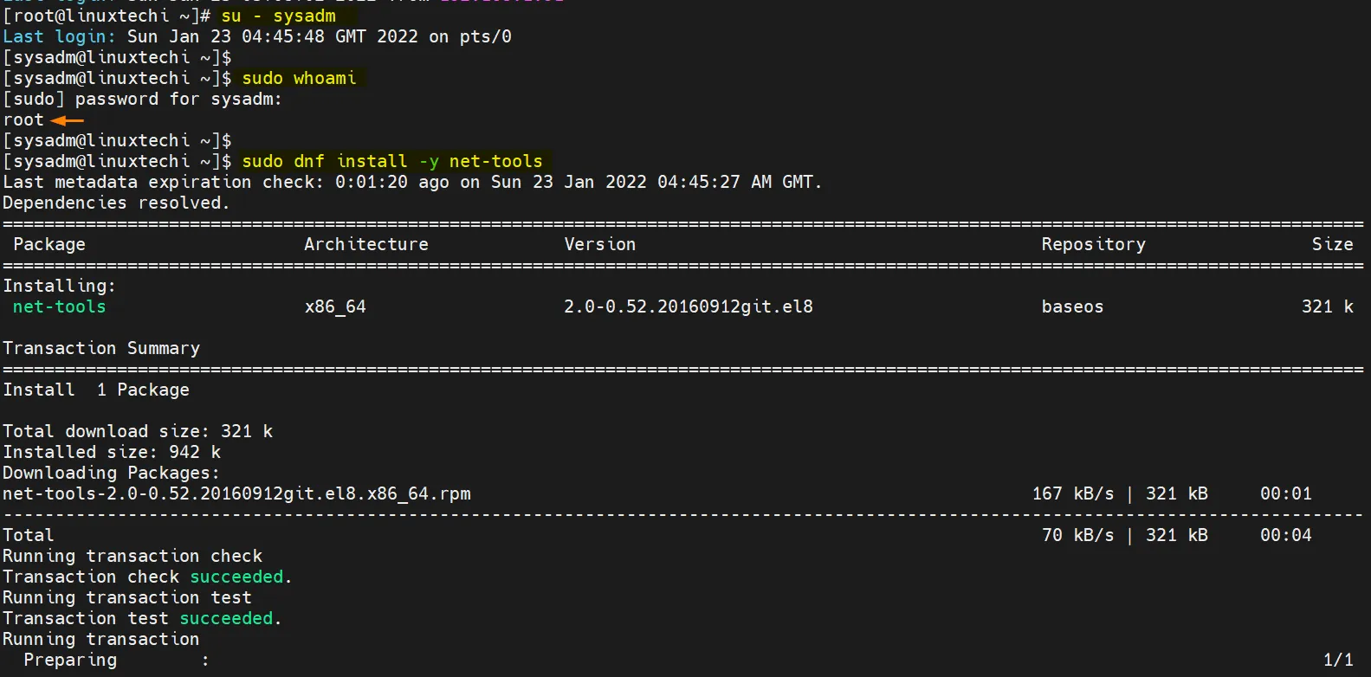This screenshot has height=677, width=1371.
Task: Click the 'sudo dnf install -y net-tools' command
Action: (392, 161)
